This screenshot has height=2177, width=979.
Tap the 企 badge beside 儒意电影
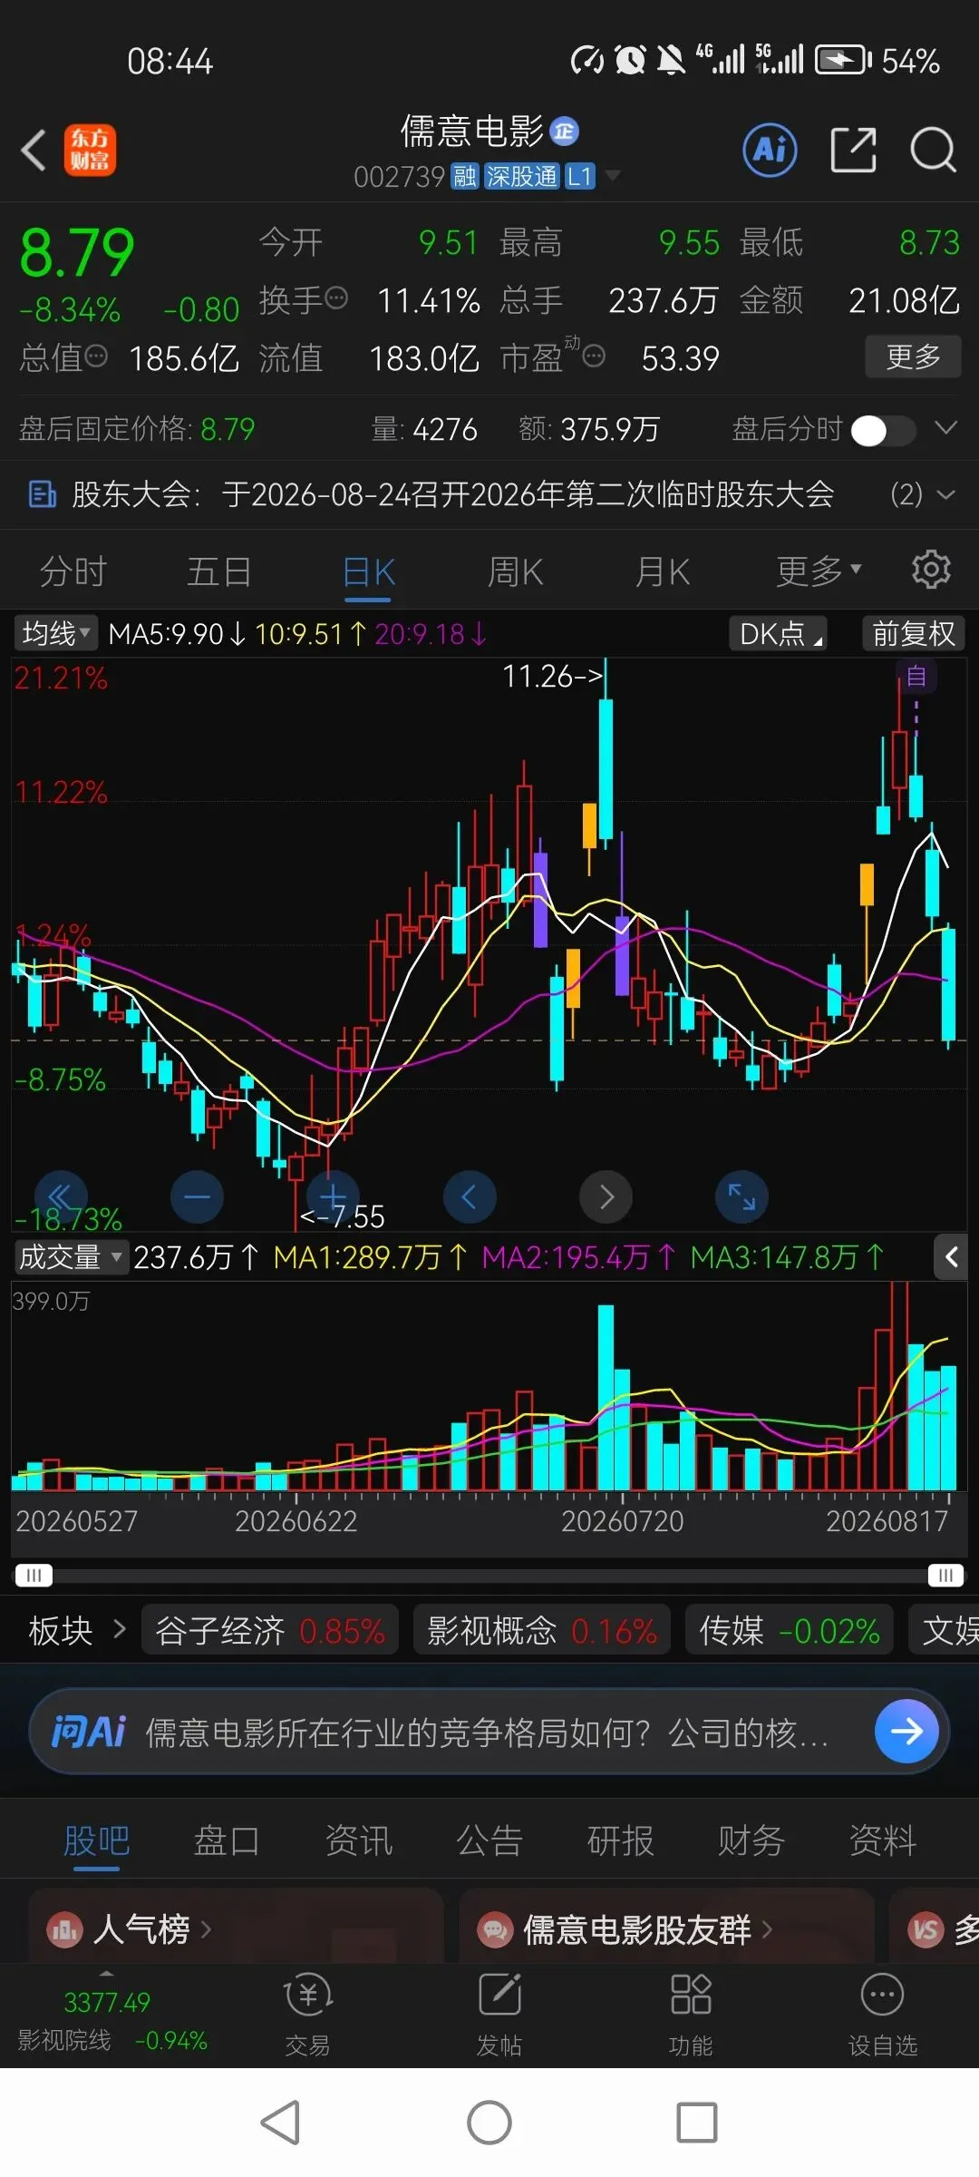[x=565, y=132]
